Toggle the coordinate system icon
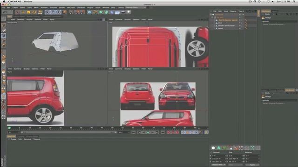The image size is (298, 167). pos(64,13)
